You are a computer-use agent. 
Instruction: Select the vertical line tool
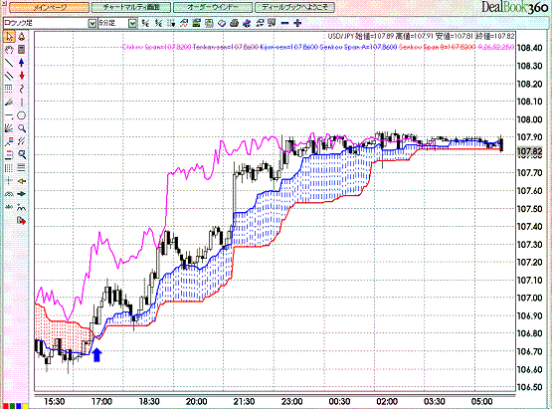coord(22,102)
